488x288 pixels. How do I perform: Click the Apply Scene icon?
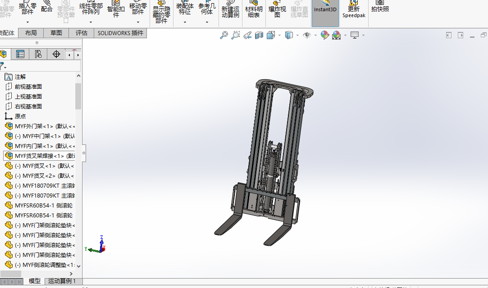[x=337, y=35]
